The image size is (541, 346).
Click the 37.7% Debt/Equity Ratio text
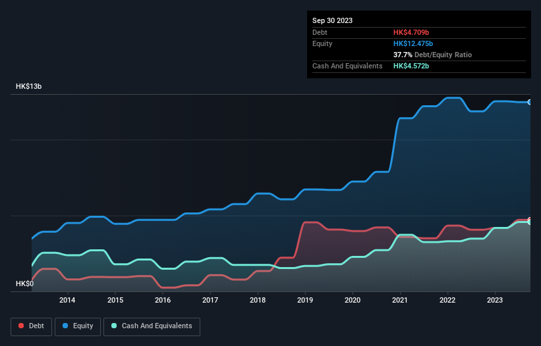tap(432, 55)
